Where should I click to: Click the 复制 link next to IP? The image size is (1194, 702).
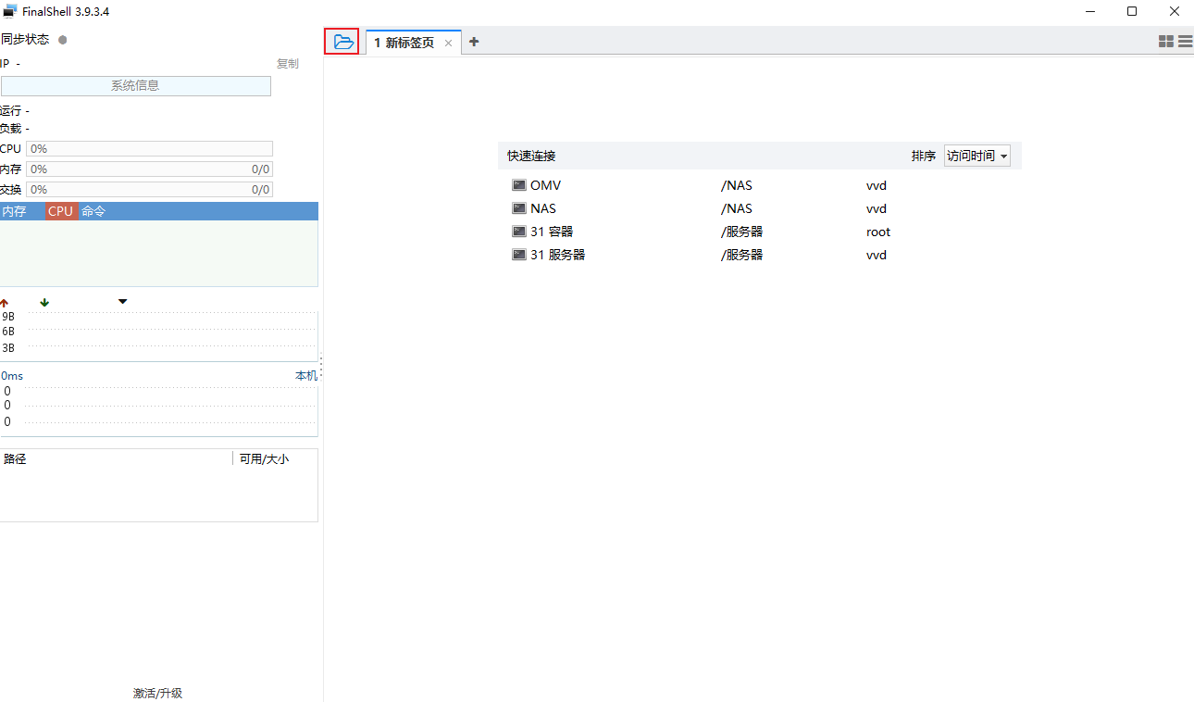[x=288, y=64]
